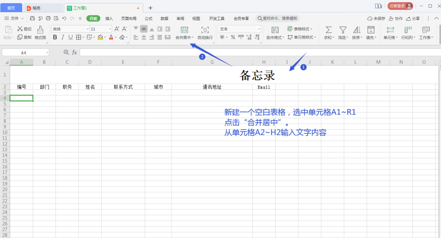Open Print Preview from quick toolbar
This screenshot has width=441, height=238.
56,19
